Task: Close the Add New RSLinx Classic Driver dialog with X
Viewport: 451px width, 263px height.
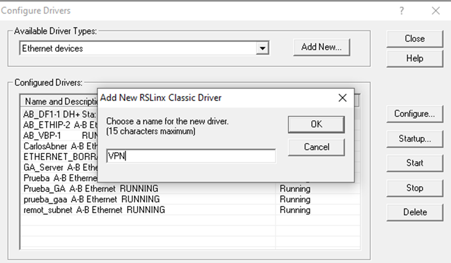Action: pos(342,98)
